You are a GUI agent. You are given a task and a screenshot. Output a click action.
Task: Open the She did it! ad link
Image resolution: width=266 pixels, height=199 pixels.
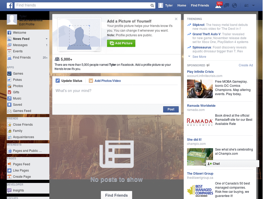pos(194,140)
